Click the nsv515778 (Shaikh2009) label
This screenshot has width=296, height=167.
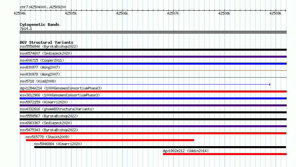48,137
